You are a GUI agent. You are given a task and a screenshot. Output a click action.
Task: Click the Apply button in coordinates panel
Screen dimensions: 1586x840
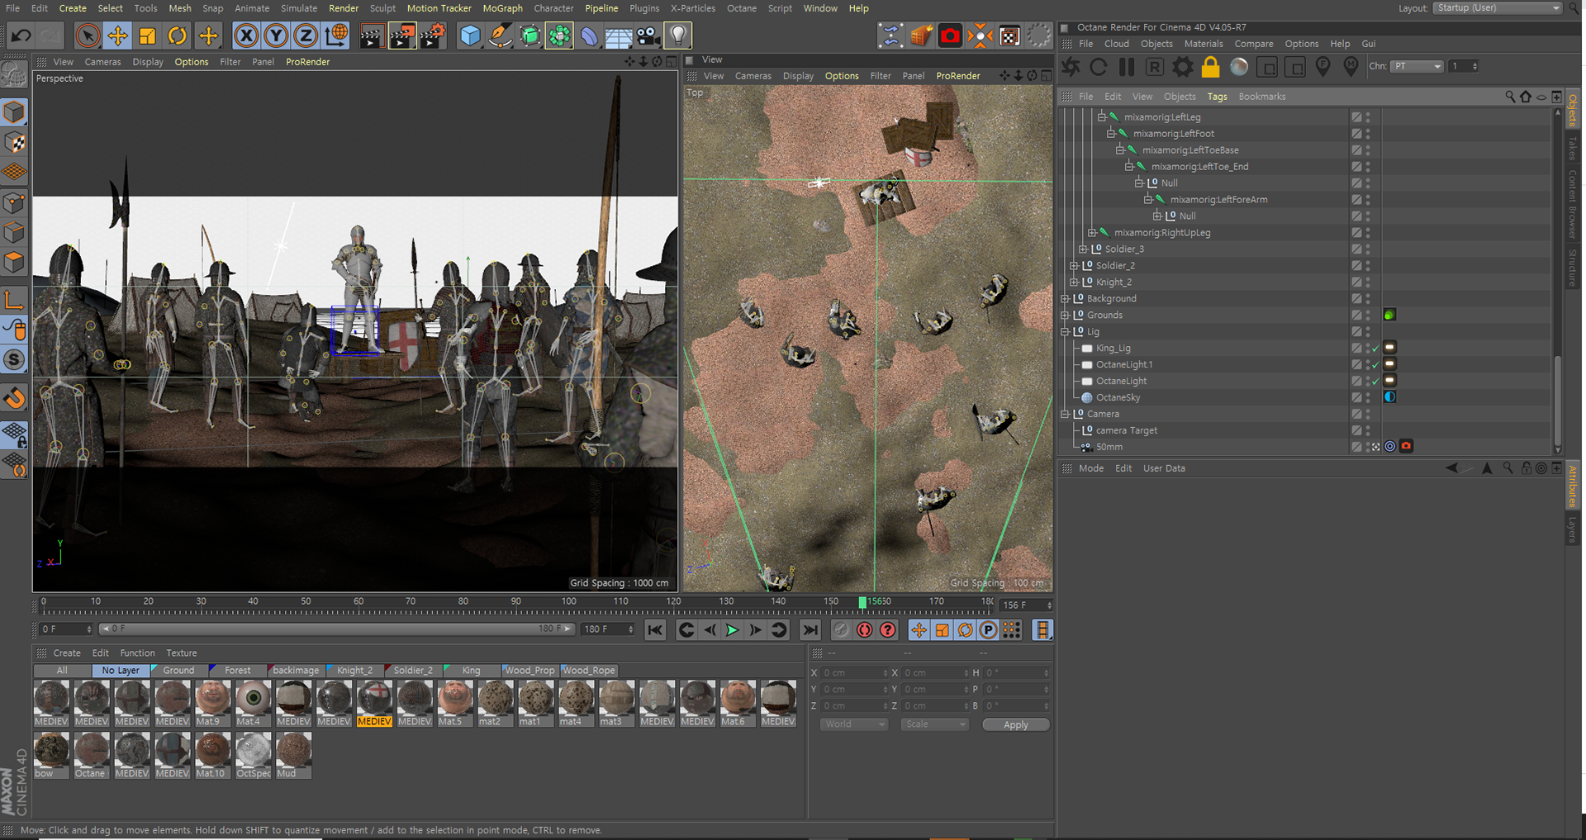coord(1015,725)
